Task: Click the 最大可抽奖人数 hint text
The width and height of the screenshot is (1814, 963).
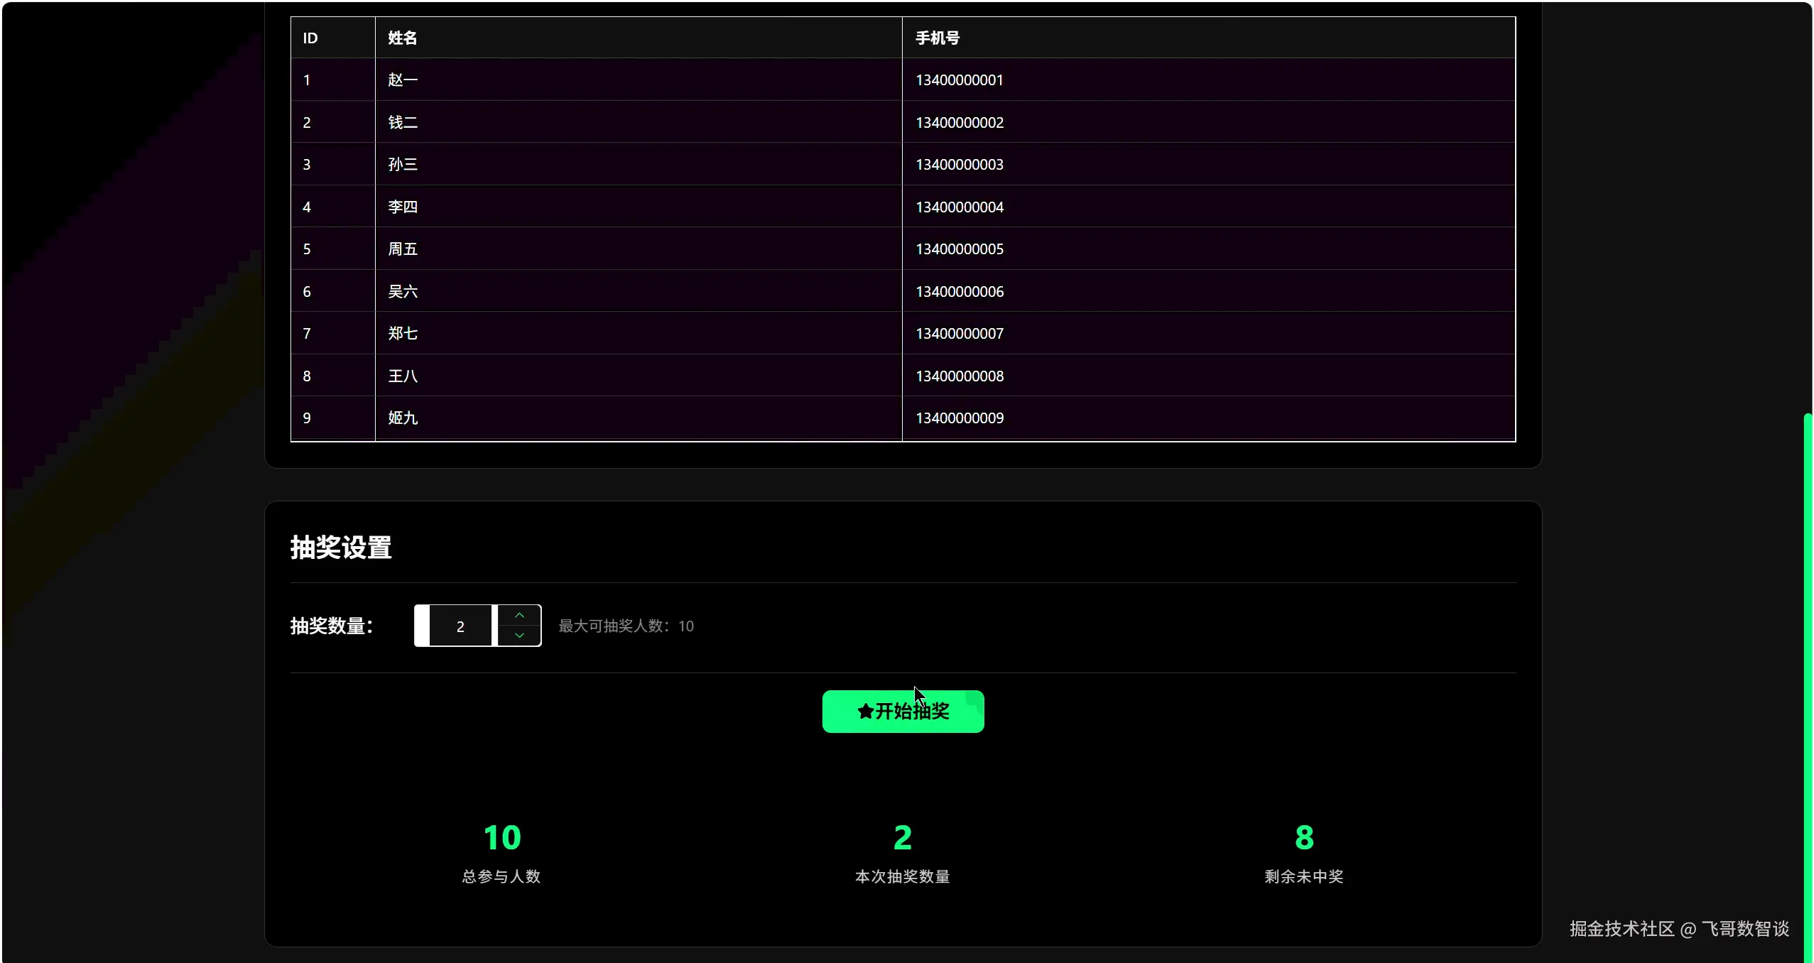Action: point(625,626)
